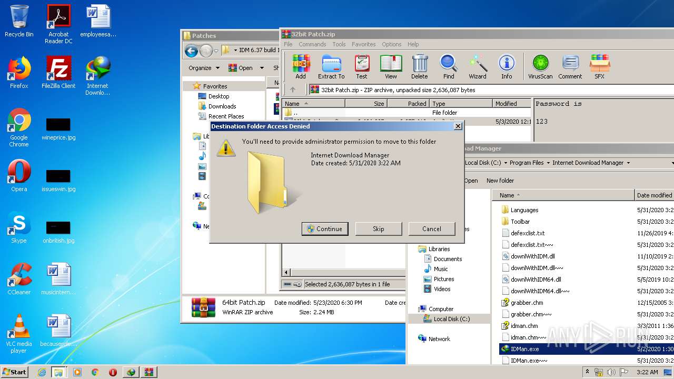
Task: Click Continue in the Access Denied dialog
Action: point(325,228)
